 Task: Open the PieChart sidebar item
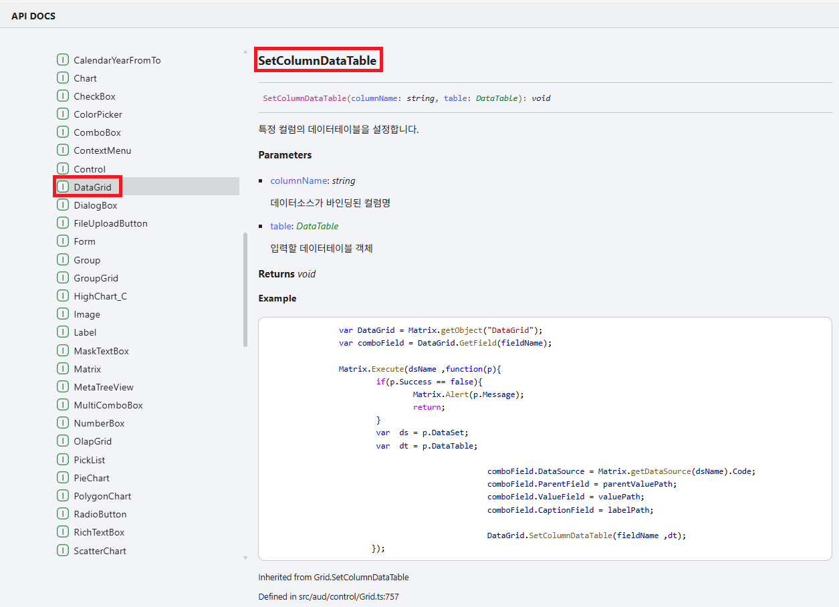click(x=92, y=478)
